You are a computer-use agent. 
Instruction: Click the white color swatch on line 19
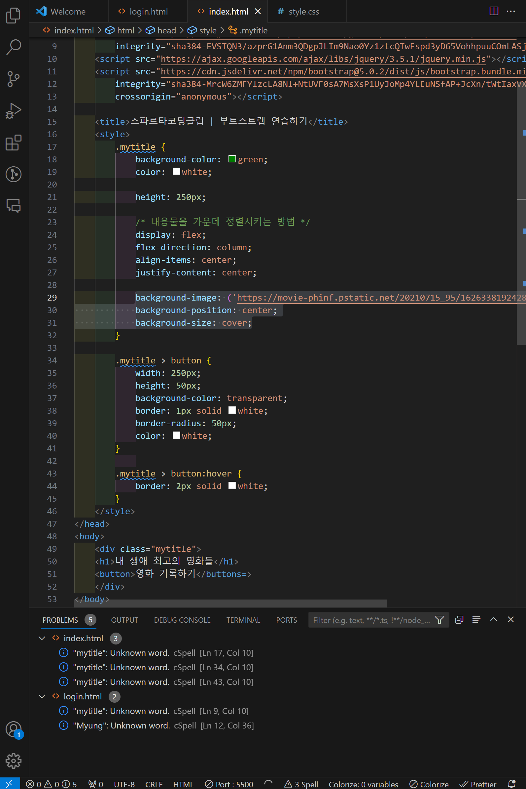click(176, 171)
